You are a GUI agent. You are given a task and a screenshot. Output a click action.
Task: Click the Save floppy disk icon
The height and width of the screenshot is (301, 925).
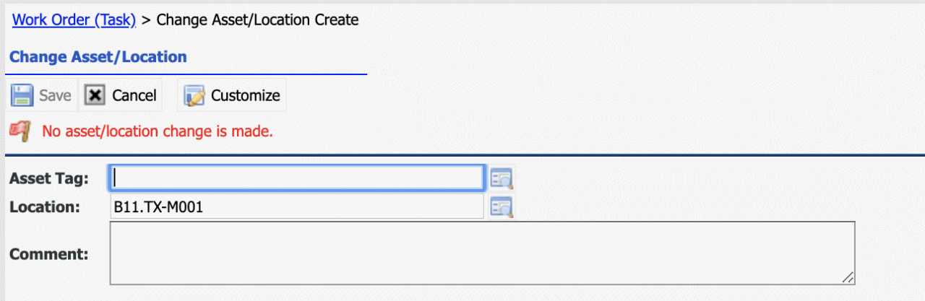coord(22,95)
